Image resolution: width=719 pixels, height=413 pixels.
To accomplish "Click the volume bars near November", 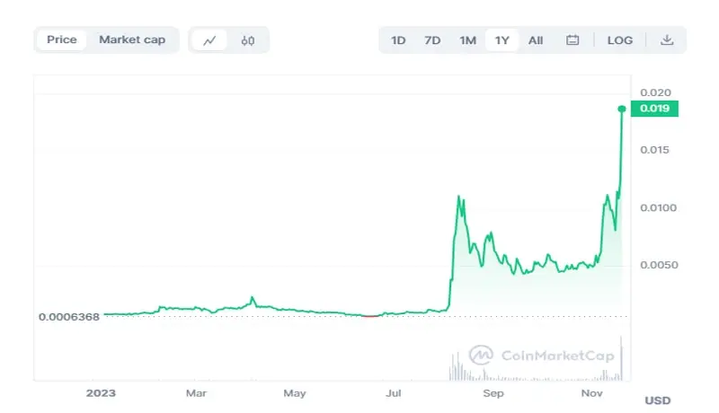I will (x=618, y=364).
